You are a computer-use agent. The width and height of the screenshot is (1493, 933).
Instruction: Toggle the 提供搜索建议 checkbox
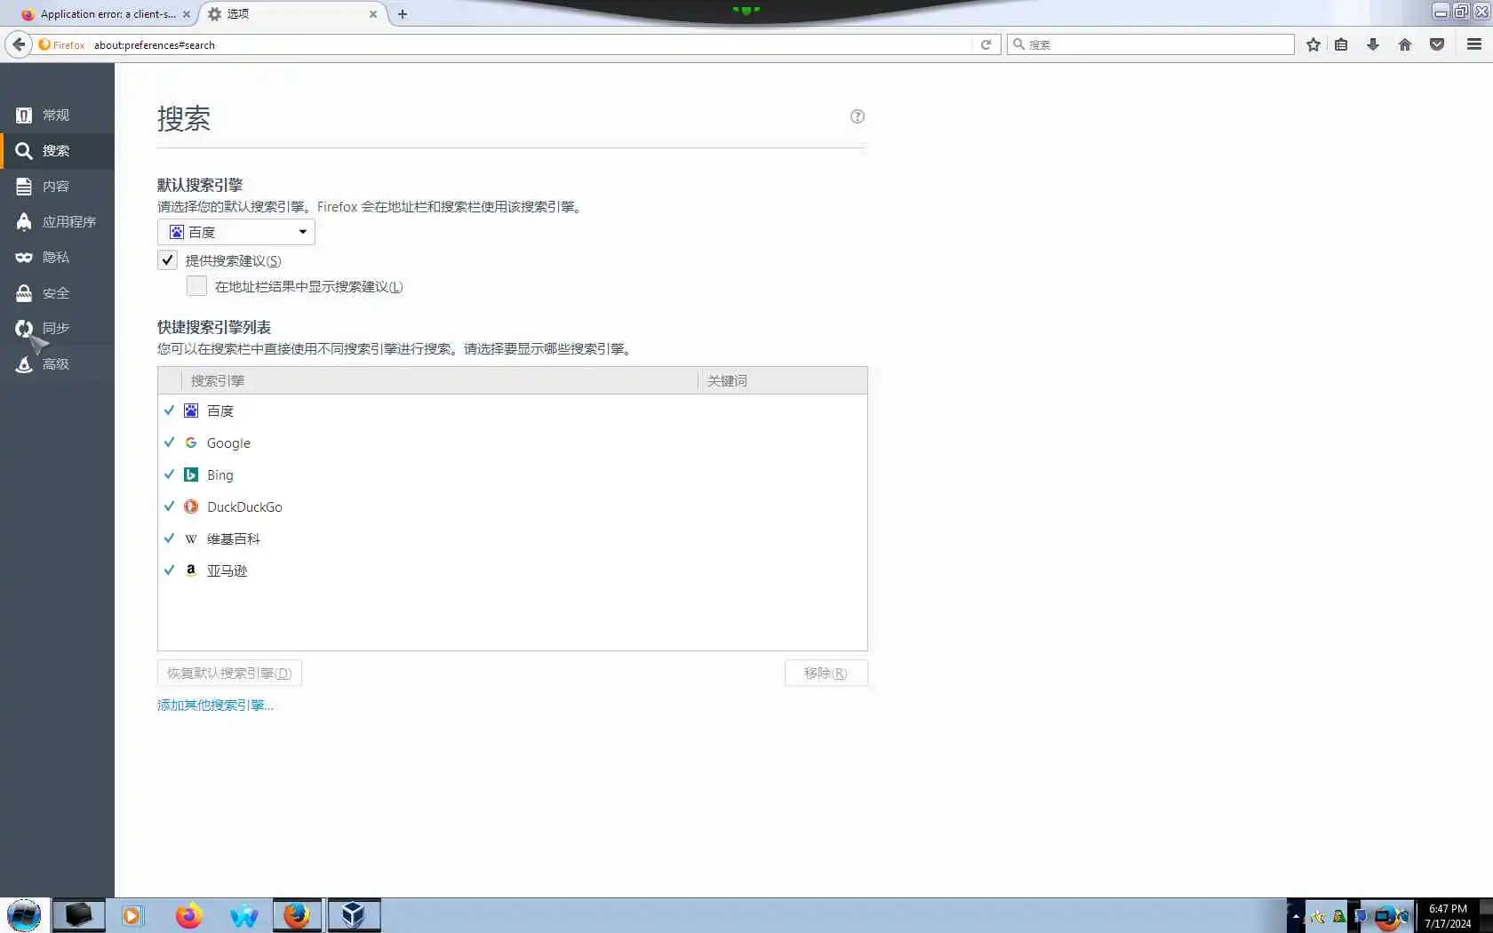point(167,260)
